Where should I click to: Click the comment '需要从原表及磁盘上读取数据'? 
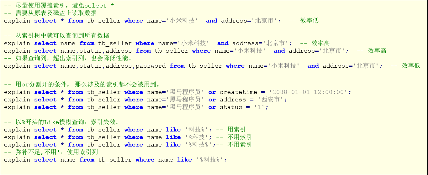tap(50, 13)
